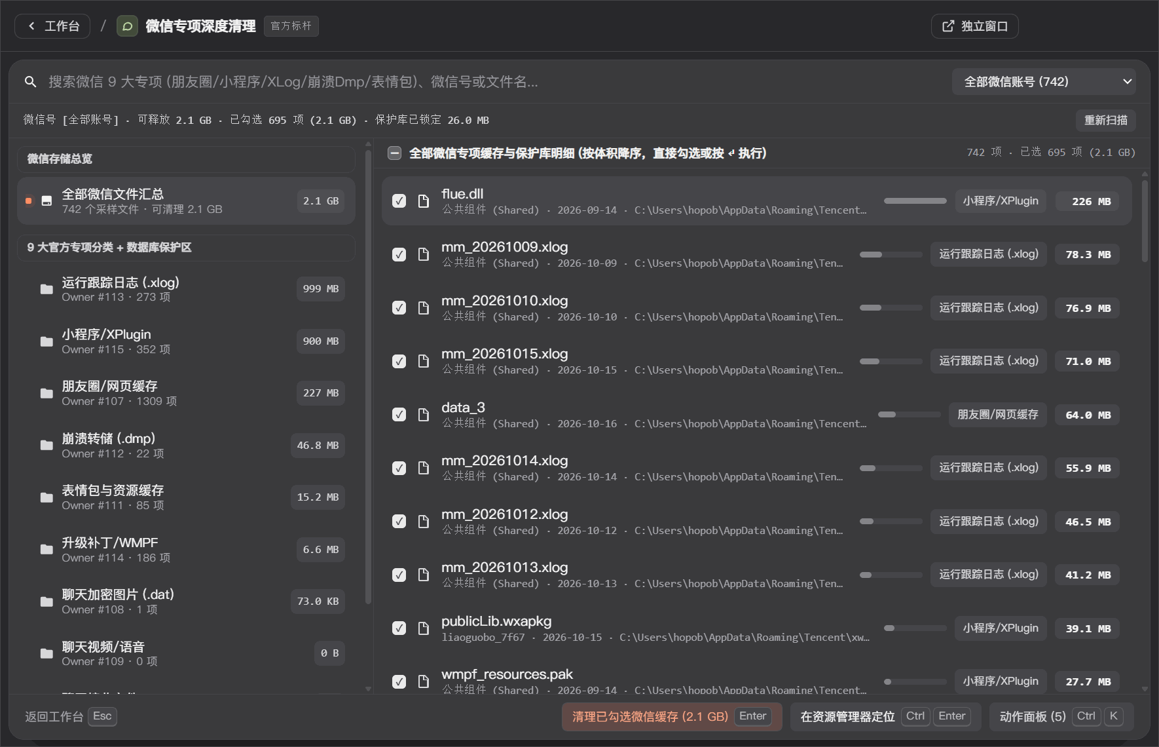Click the file icon next to mm_20261013.xlog
The image size is (1159, 747).
(424, 575)
